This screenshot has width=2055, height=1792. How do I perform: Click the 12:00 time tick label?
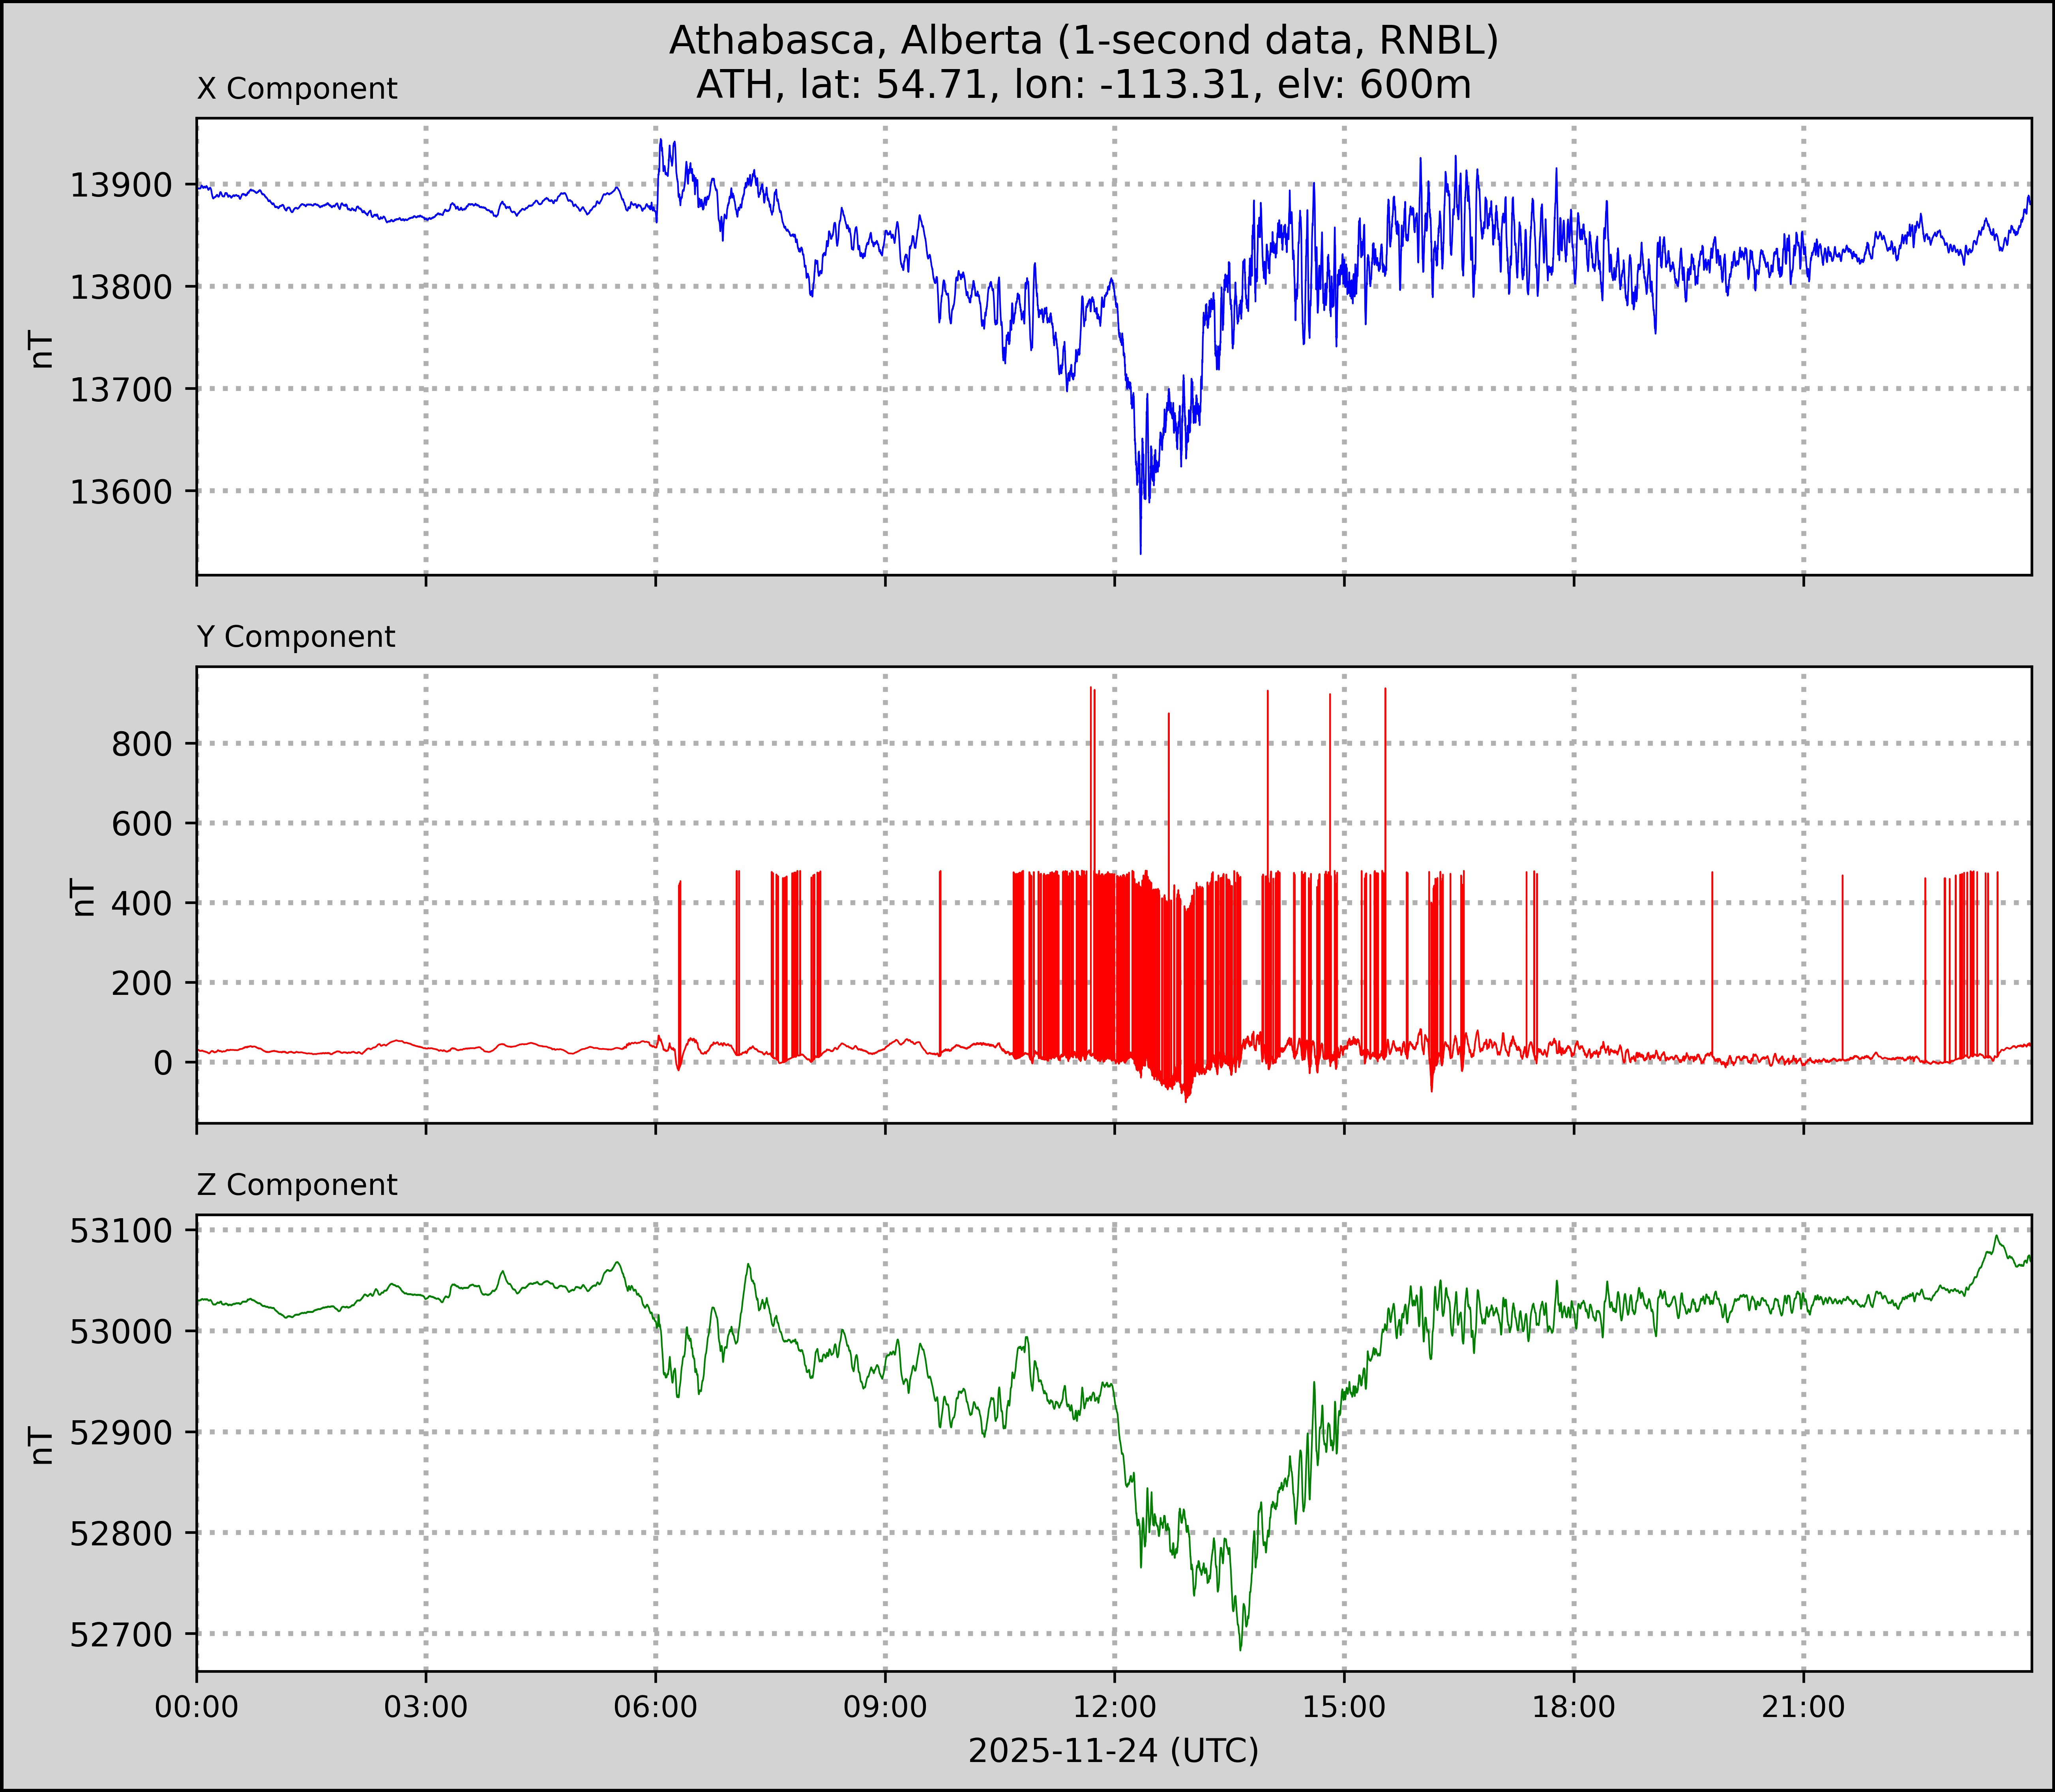coord(1115,1707)
